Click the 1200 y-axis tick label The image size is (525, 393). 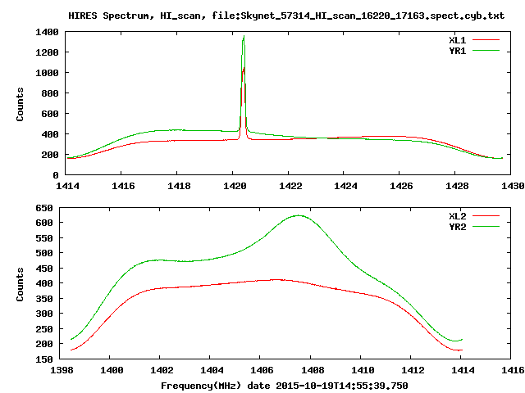pos(47,52)
